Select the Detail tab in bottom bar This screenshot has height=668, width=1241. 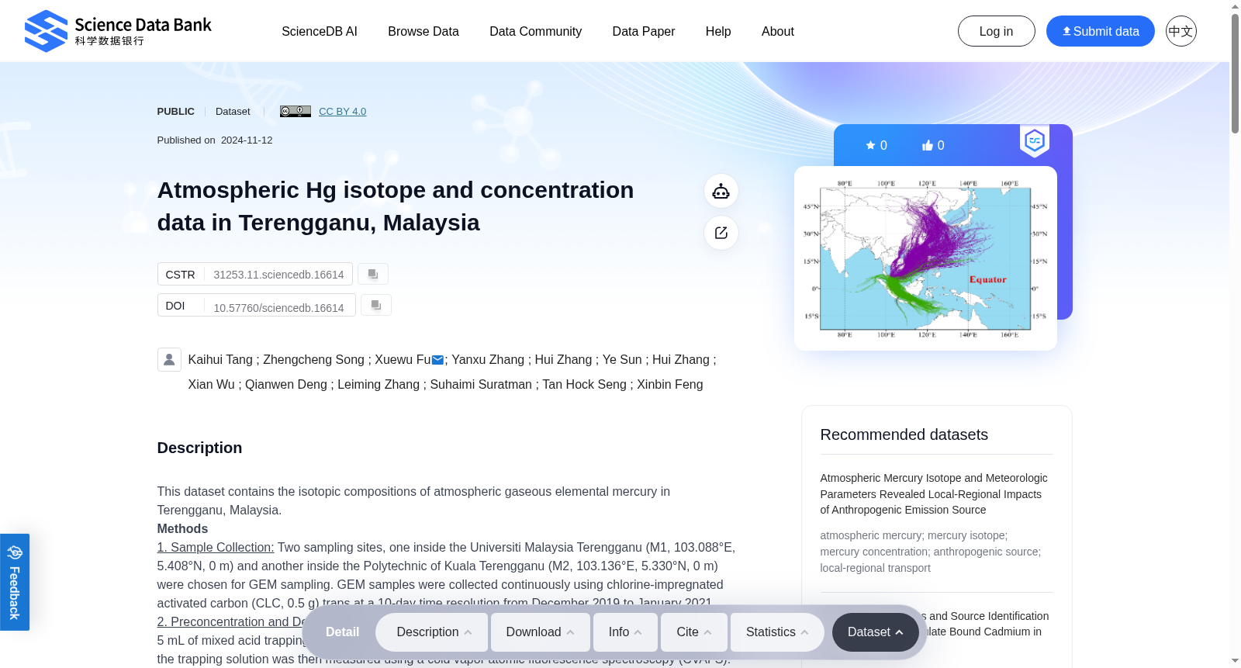coord(342,632)
